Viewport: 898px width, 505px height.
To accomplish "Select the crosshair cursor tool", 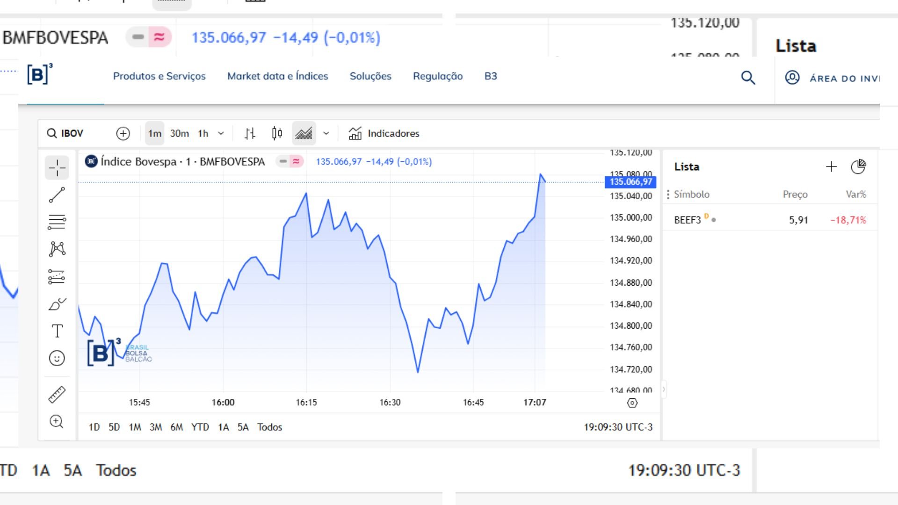I will point(57,168).
